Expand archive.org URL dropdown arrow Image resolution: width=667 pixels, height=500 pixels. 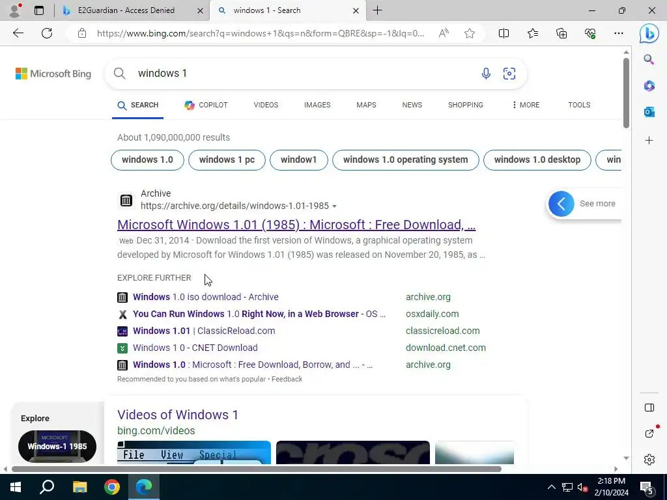334,206
